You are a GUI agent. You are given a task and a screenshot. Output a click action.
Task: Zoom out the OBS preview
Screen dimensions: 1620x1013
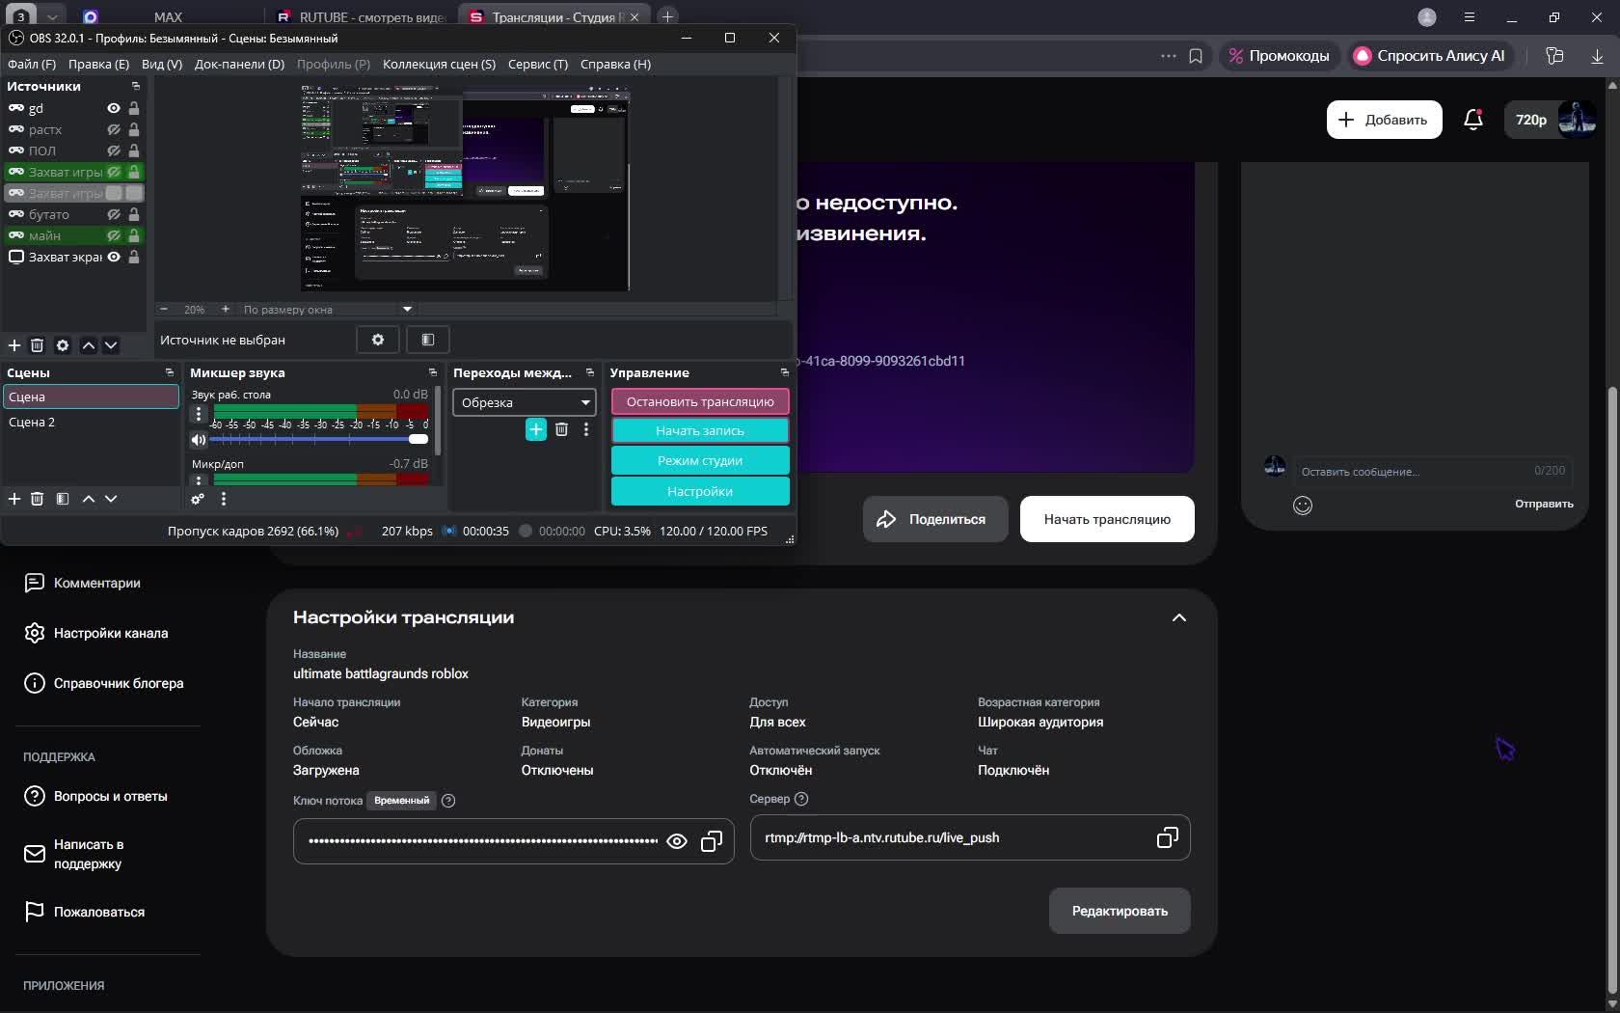[164, 310]
